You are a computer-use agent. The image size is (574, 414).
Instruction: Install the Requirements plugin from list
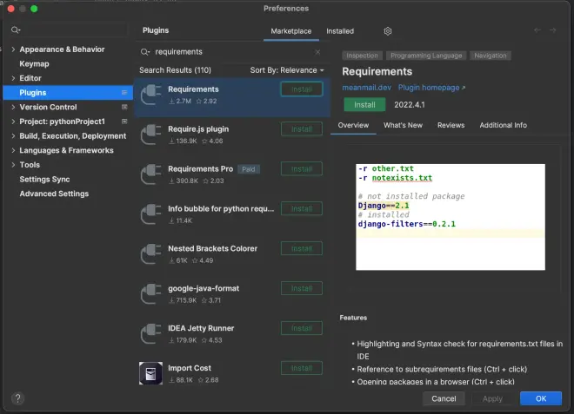point(302,89)
